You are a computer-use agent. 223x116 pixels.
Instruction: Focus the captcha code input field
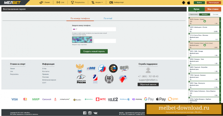105,41
